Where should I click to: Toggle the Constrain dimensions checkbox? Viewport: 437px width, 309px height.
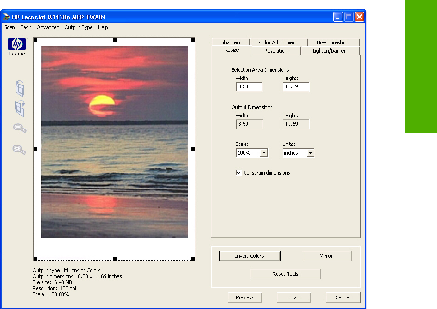click(239, 173)
